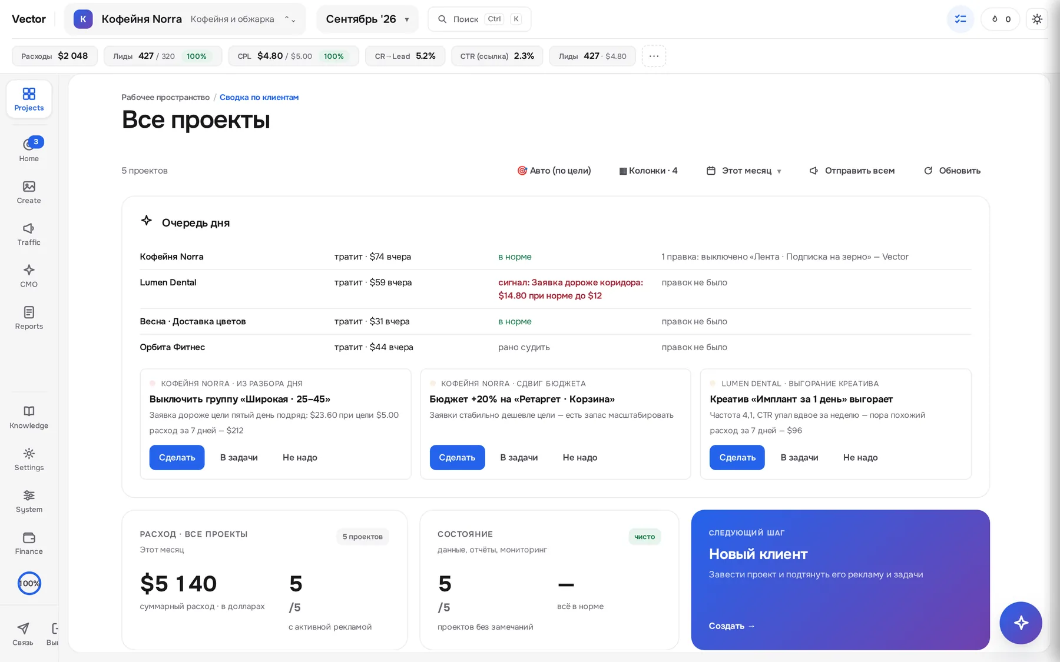Open the Сводка по клиентам breadcrumb link
1060x662 pixels.
tap(259, 97)
